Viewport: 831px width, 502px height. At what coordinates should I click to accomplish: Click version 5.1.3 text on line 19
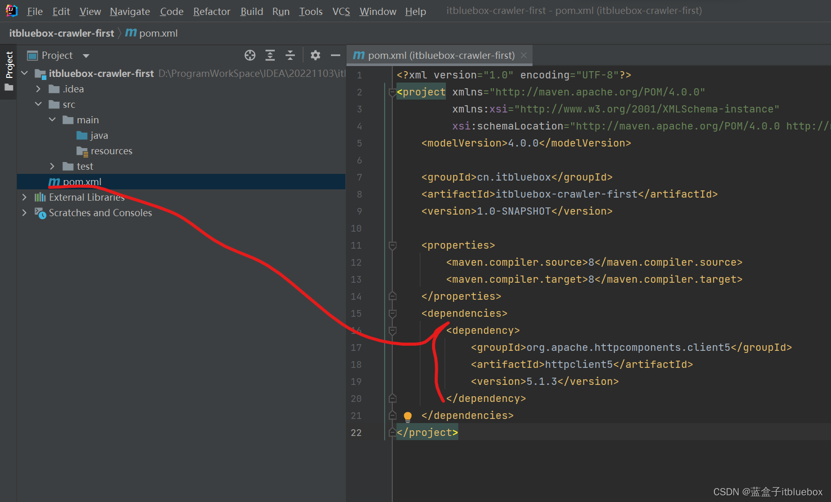coord(542,381)
